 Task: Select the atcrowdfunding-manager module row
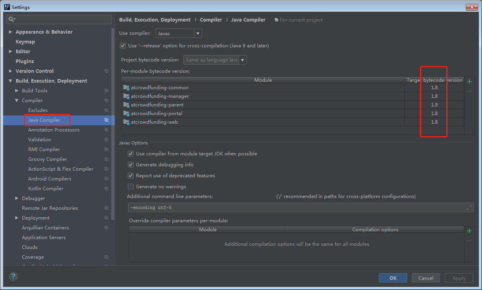293,96
